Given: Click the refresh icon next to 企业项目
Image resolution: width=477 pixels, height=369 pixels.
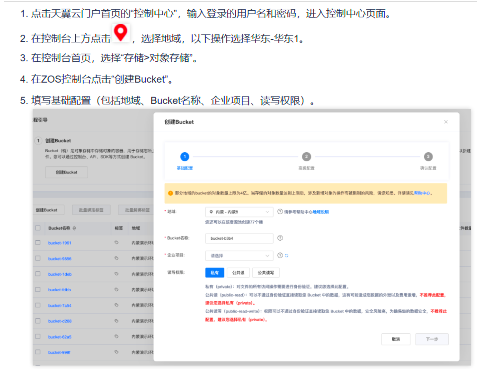Looking at the screenshot, I should tap(286, 256).
